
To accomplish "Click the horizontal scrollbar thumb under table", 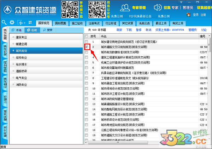I will pos(118,142).
